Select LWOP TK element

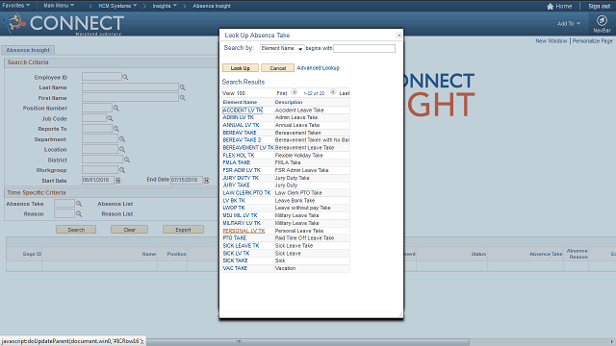tap(234, 208)
